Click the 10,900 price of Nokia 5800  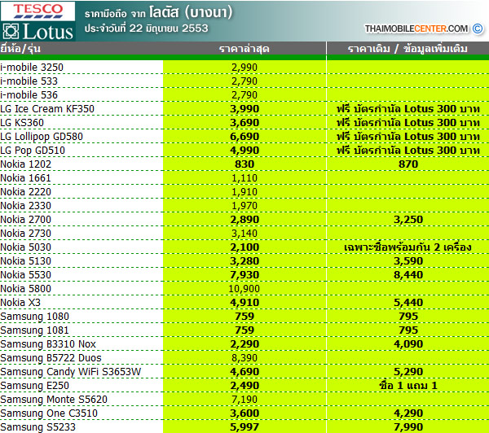(x=244, y=288)
